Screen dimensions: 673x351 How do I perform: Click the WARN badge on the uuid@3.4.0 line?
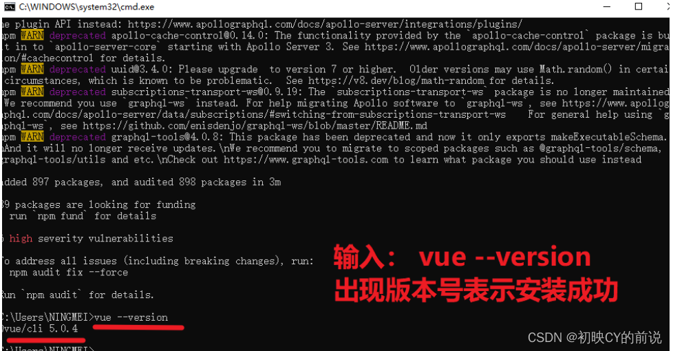click(x=32, y=69)
